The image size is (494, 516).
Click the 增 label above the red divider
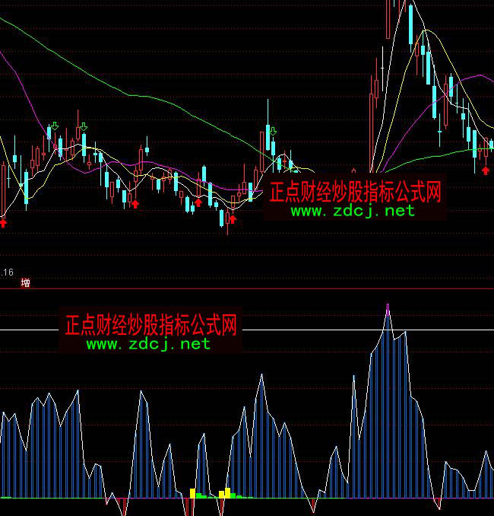[x=26, y=283]
